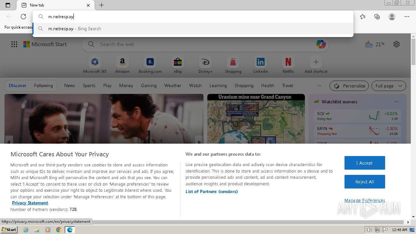The width and height of the screenshot is (416, 234).
Task: Click the 12:48 AM system clock
Action: pyautogui.click(x=399, y=230)
